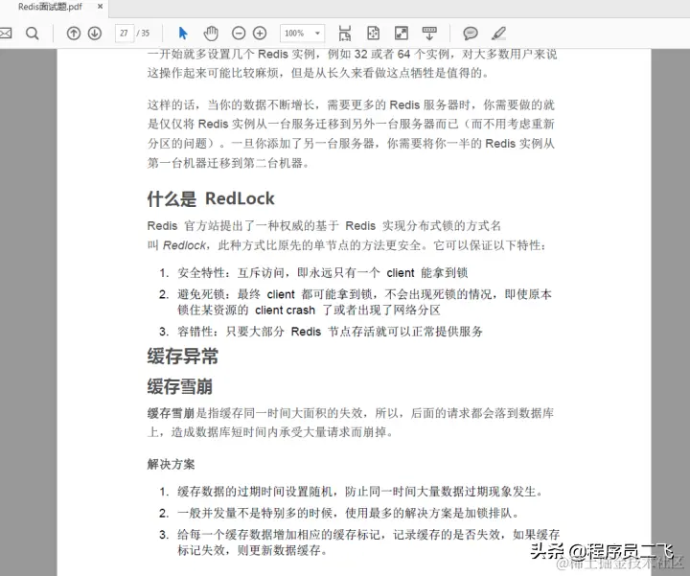Click the heading 缓存异常

click(183, 356)
